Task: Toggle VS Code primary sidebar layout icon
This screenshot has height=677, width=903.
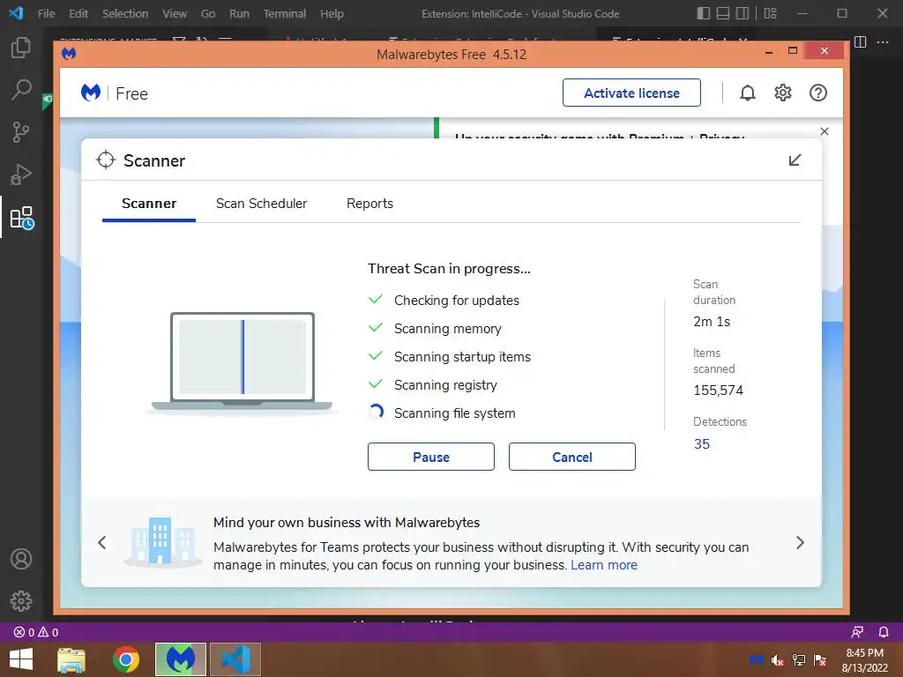Action: (x=703, y=13)
